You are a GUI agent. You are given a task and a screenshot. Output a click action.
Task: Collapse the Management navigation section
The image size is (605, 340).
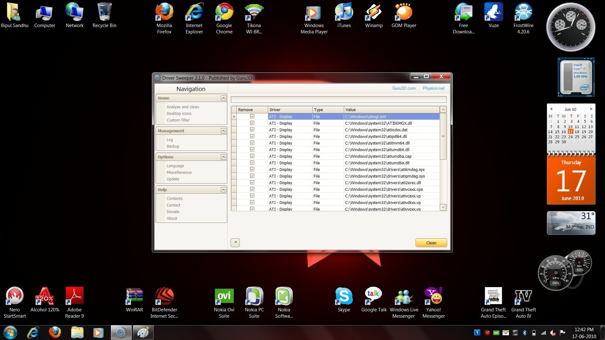pos(223,131)
